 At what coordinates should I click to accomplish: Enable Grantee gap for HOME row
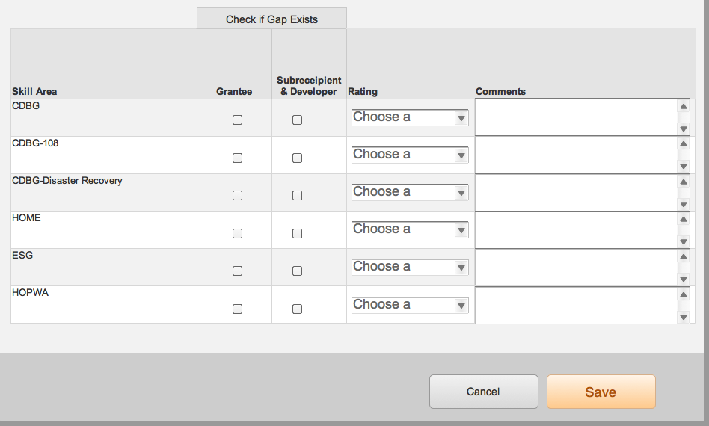click(x=237, y=233)
